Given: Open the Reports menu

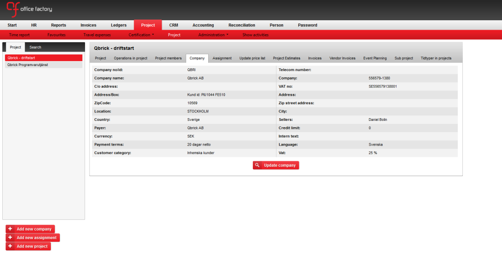Looking at the screenshot, I should [x=58, y=25].
